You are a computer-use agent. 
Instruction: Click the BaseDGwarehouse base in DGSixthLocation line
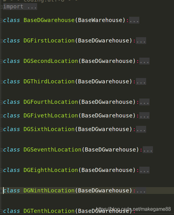coord(103,129)
